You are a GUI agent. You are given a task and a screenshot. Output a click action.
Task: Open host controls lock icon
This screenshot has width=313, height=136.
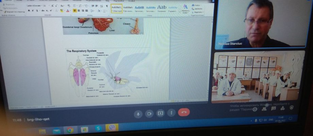pos(292,108)
